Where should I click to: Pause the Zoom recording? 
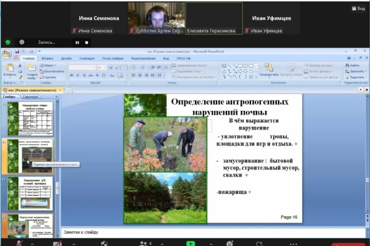point(77,43)
